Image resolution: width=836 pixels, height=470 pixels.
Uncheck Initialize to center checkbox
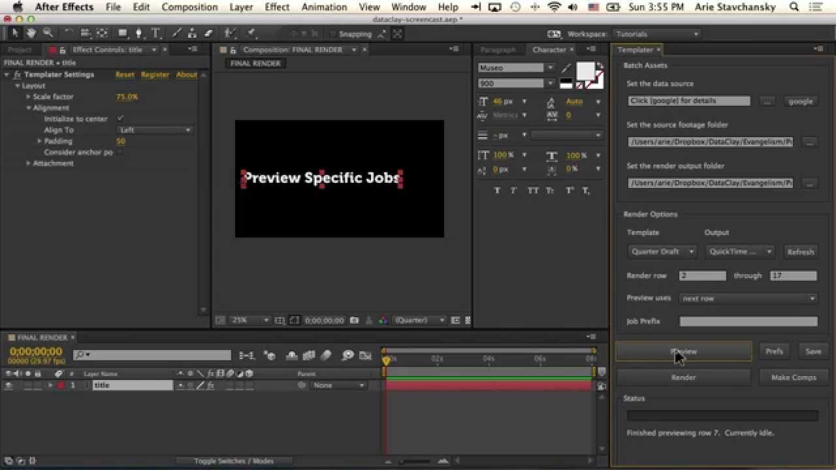[120, 119]
